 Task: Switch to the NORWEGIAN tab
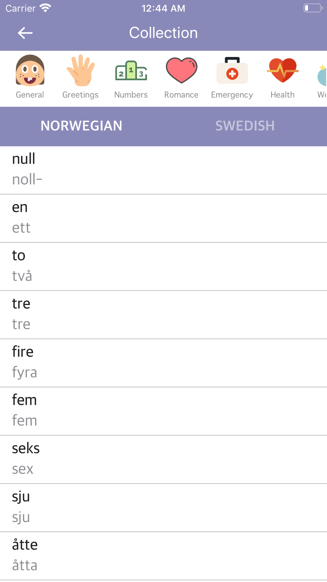point(81,126)
